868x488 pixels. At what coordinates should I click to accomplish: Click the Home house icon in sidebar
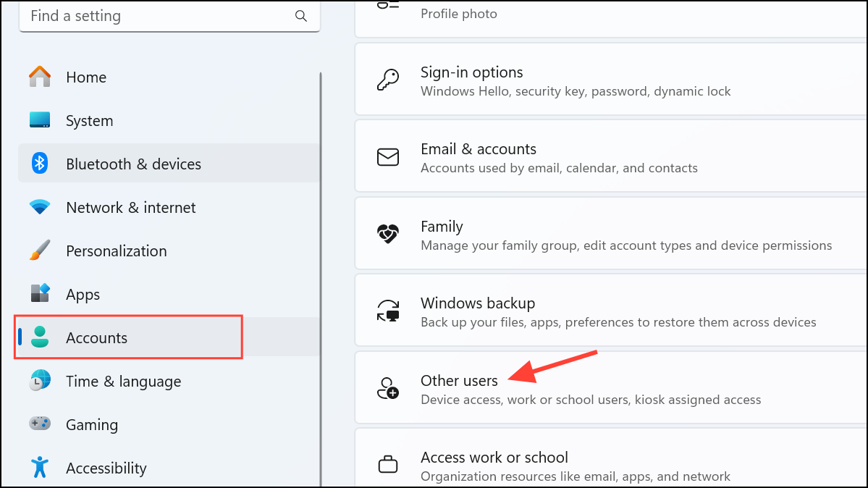click(x=40, y=77)
